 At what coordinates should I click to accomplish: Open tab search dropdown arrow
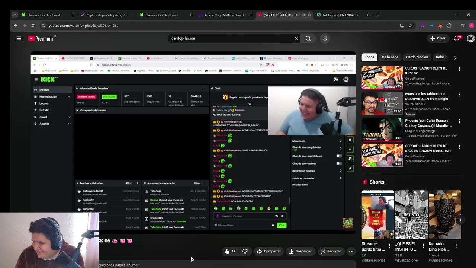(x=15, y=15)
